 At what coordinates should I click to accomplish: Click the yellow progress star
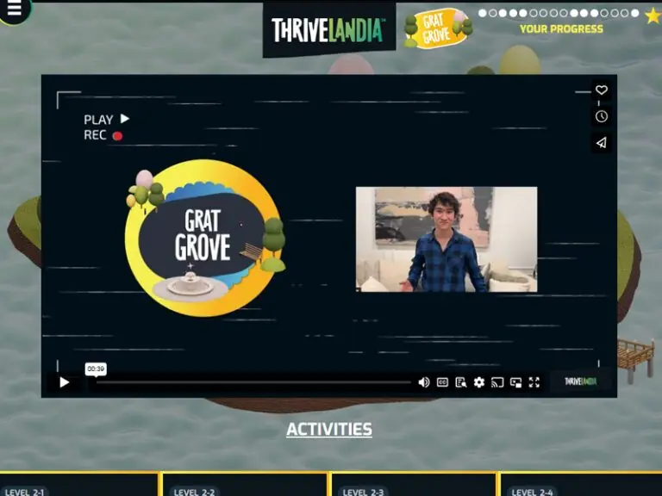tap(653, 16)
